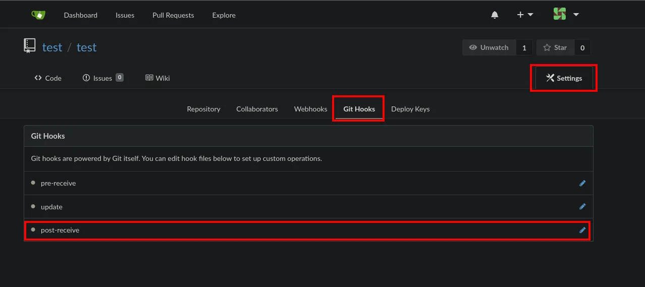Go to the Dashboard
This screenshot has width=645, height=287.
[x=81, y=15]
